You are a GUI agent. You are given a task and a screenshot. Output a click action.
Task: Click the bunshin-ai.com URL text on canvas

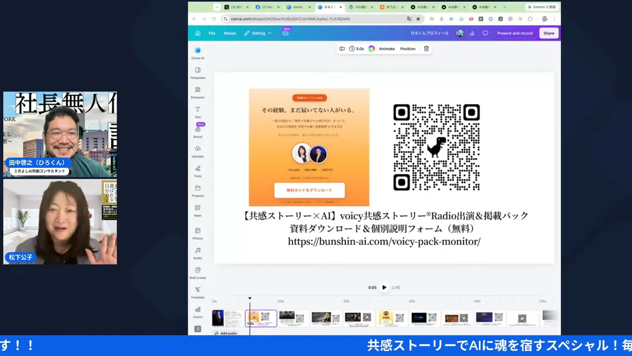pyautogui.click(x=384, y=242)
